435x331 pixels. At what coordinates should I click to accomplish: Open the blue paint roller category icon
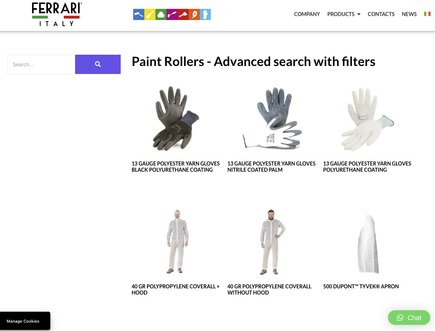(139, 15)
